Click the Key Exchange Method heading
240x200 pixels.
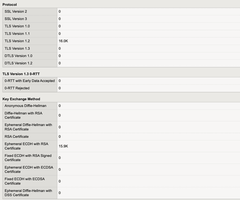[21, 99]
